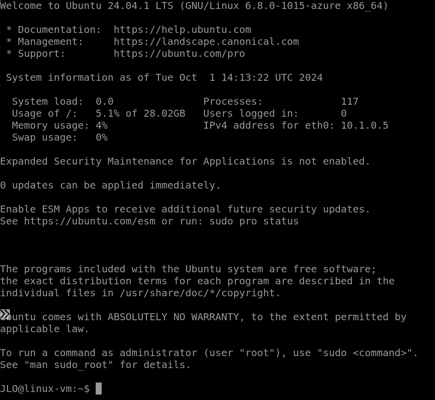
Task: Click the System information timestamp line
Action: [164, 78]
